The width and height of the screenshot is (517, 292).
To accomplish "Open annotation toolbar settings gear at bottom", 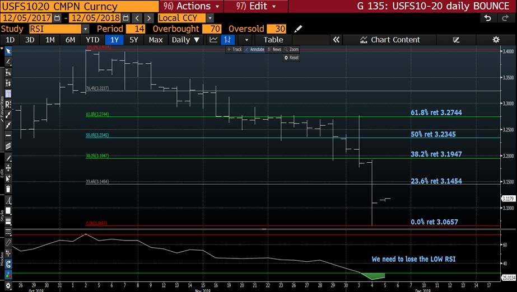I will pos(8,285).
